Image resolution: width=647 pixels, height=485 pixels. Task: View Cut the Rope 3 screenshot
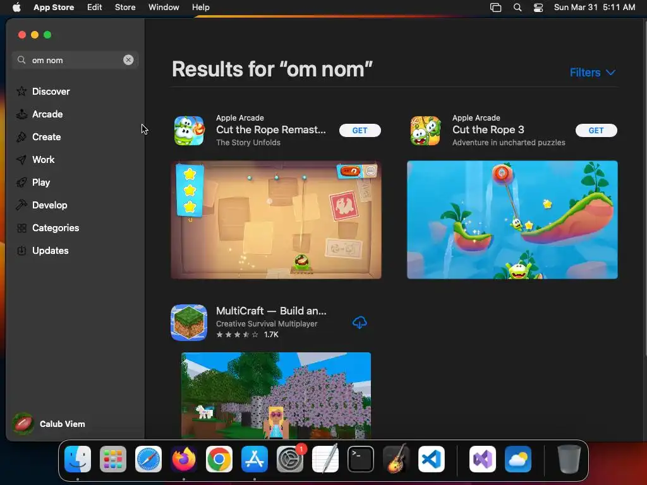tap(512, 220)
